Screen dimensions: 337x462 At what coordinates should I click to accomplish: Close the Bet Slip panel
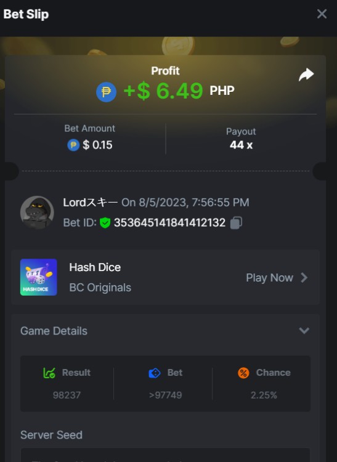pyautogui.click(x=322, y=14)
